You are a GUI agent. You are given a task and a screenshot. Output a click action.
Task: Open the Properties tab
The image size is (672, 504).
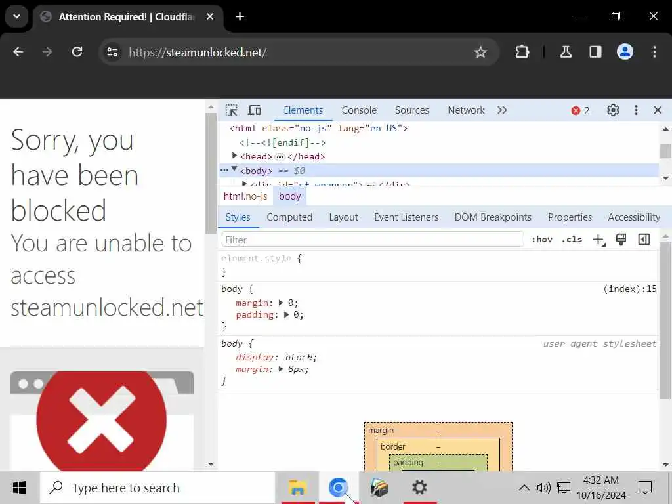pyautogui.click(x=570, y=217)
